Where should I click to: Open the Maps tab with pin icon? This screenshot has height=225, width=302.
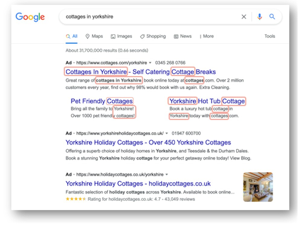pyautogui.click(x=94, y=36)
